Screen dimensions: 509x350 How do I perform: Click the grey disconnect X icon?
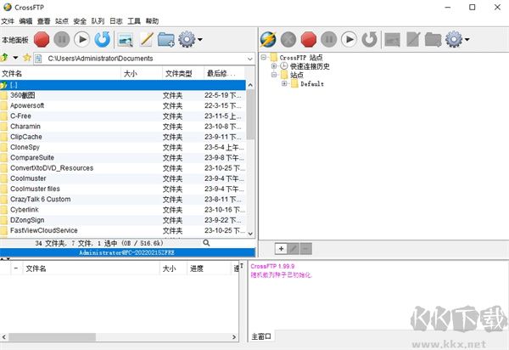point(288,39)
